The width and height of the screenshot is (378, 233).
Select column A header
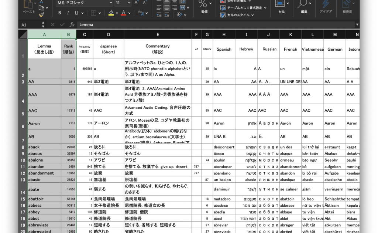coord(44,34)
